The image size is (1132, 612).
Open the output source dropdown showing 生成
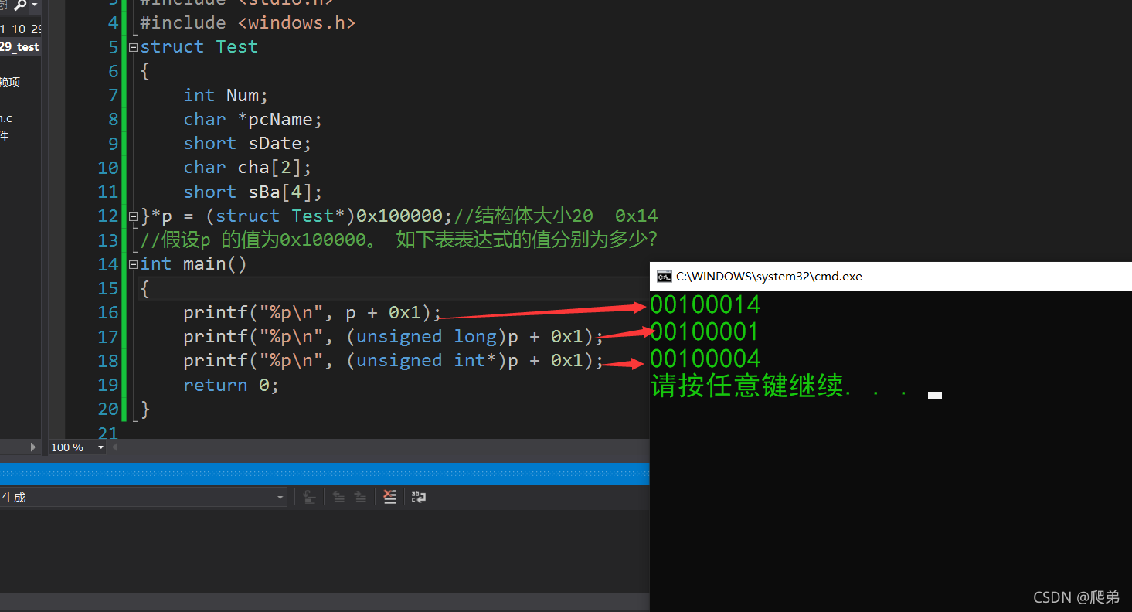pyautogui.click(x=144, y=498)
